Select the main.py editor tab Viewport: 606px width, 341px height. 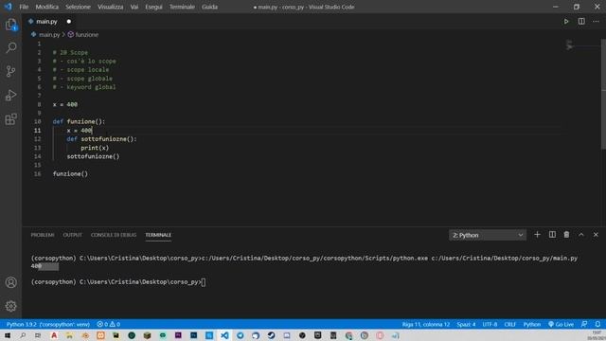[46, 21]
